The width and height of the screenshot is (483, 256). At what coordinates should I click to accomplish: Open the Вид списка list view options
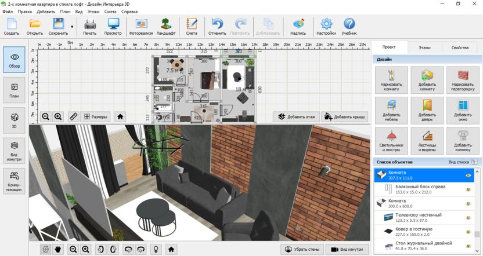462,162
